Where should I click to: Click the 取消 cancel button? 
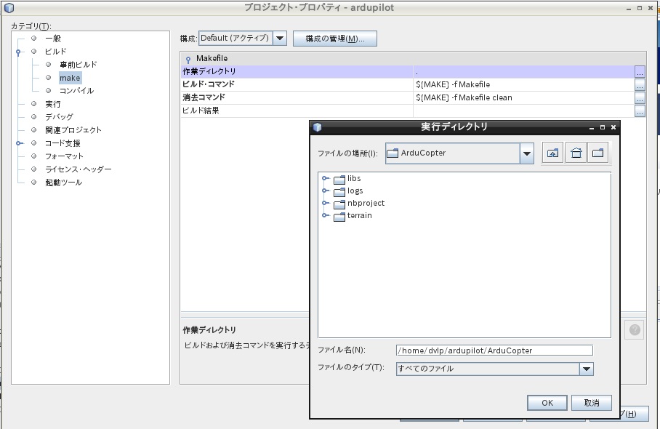tap(592, 403)
